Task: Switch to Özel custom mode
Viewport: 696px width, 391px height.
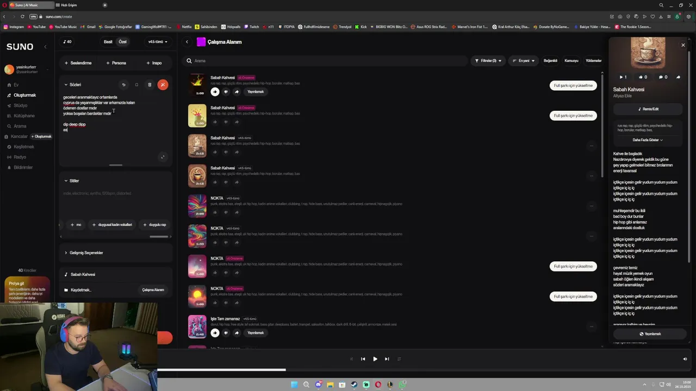Action: click(x=123, y=42)
